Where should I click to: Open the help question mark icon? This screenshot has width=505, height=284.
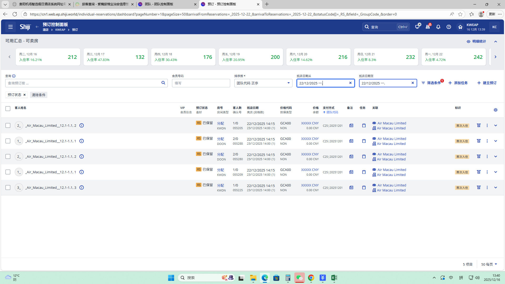[449, 27]
